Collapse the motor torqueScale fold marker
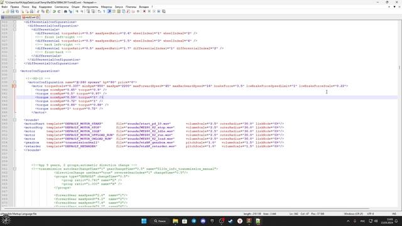Image resolution: width=402 pixels, height=226 pixels. [14, 86]
